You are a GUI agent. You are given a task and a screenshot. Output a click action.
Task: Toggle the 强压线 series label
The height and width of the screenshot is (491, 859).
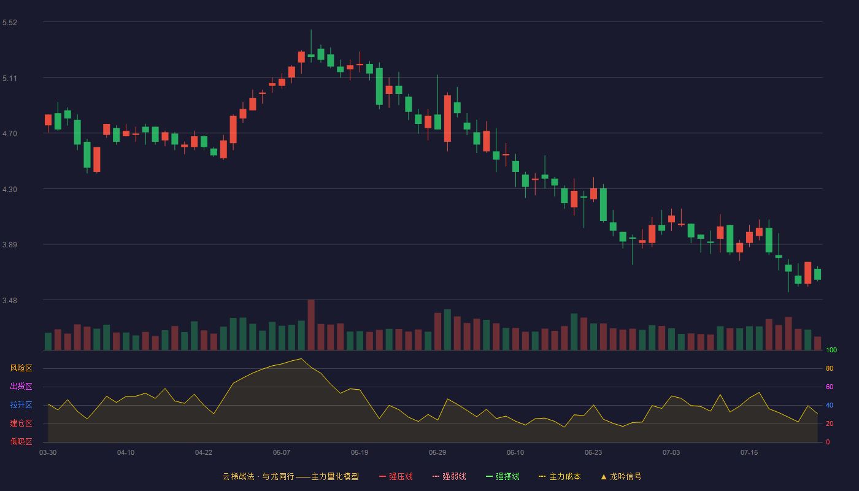(401, 476)
